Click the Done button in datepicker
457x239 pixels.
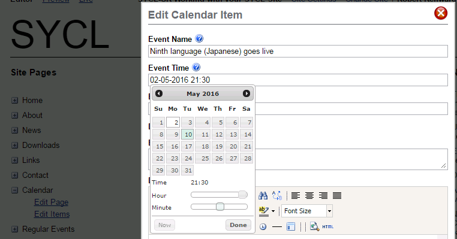(x=238, y=225)
